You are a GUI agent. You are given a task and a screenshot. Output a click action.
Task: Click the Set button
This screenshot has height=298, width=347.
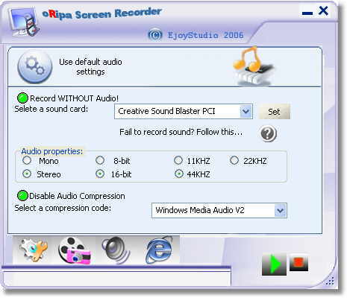point(274,112)
